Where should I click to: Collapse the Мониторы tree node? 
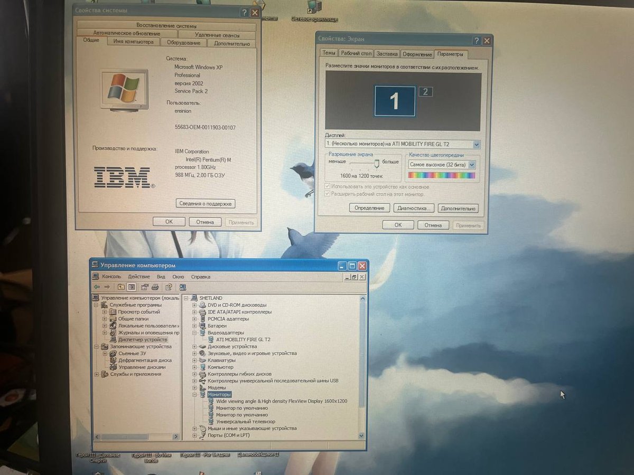pyautogui.click(x=194, y=394)
